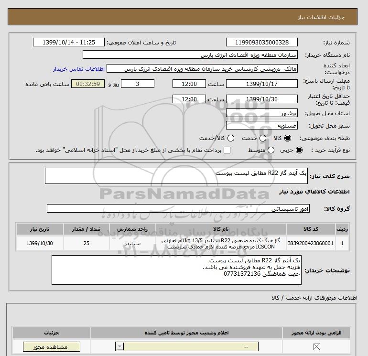The height and width of the screenshot is (356, 368).
Task: Click the goods group field امور تاسیساتی
Action: (x=178, y=208)
